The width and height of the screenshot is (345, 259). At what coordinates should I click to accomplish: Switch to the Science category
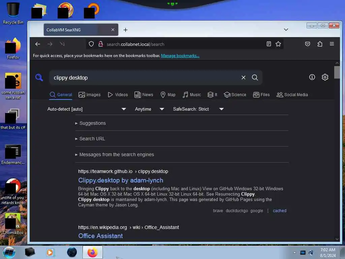[235, 95]
